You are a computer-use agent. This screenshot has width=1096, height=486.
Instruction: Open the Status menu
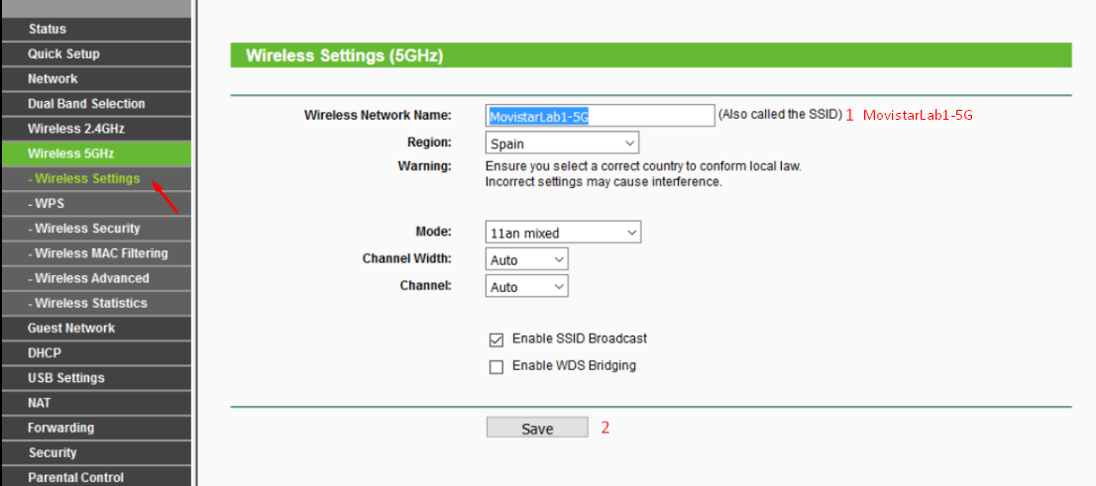tap(96, 30)
